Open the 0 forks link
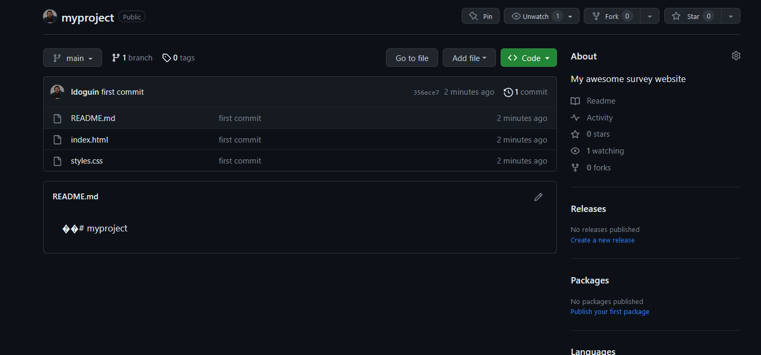This screenshot has width=761, height=355. (x=598, y=168)
